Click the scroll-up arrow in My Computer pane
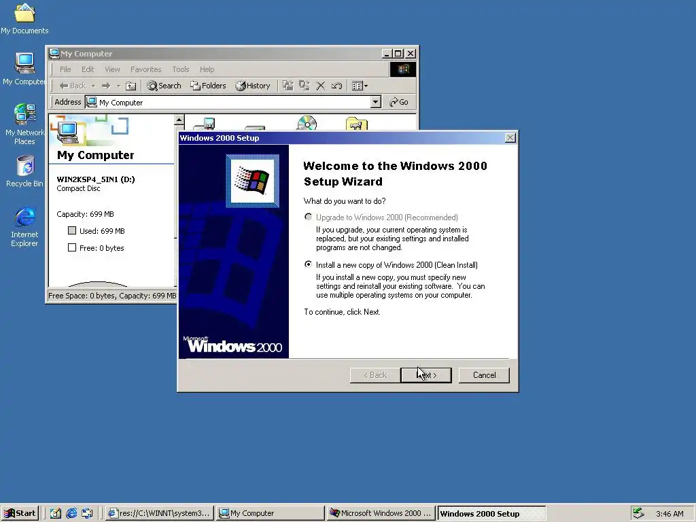The image size is (696, 522). [x=179, y=120]
